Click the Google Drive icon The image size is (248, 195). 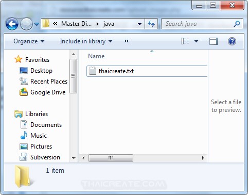tap(24, 92)
